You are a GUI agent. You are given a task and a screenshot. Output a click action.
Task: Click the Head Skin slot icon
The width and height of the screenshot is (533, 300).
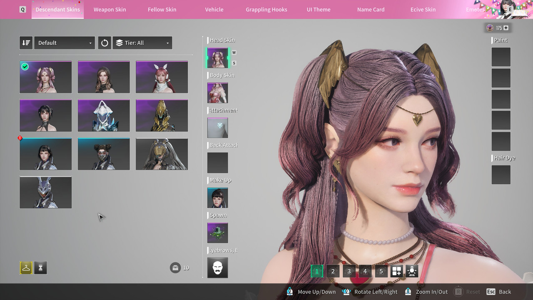pos(218,58)
